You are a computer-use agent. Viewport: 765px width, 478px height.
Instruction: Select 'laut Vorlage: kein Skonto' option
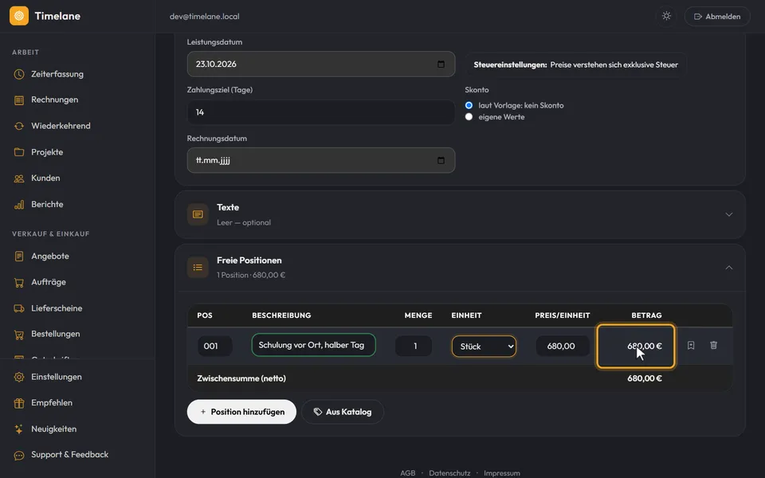click(469, 105)
